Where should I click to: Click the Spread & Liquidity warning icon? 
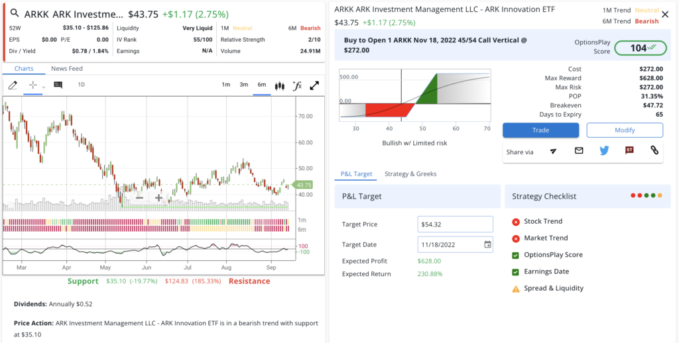point(516,289)
